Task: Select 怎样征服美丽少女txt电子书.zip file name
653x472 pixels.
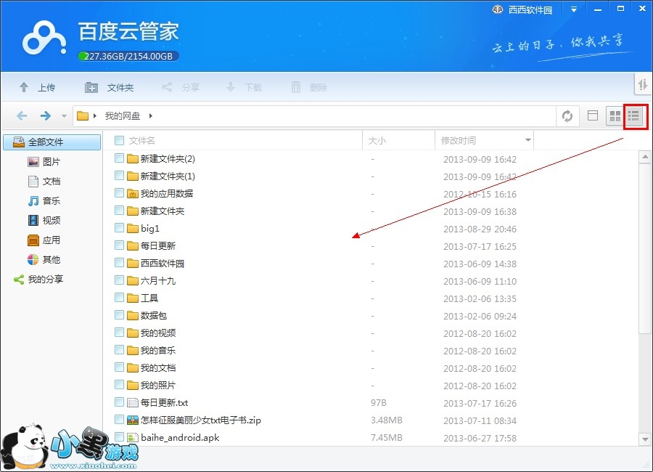Action: [201, 420]
